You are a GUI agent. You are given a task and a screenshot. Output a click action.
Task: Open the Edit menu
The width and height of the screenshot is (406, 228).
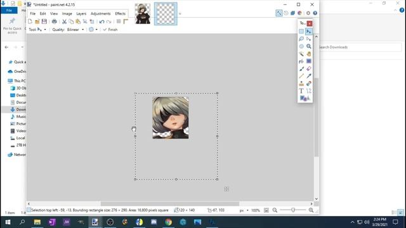(x=43, y=14)
